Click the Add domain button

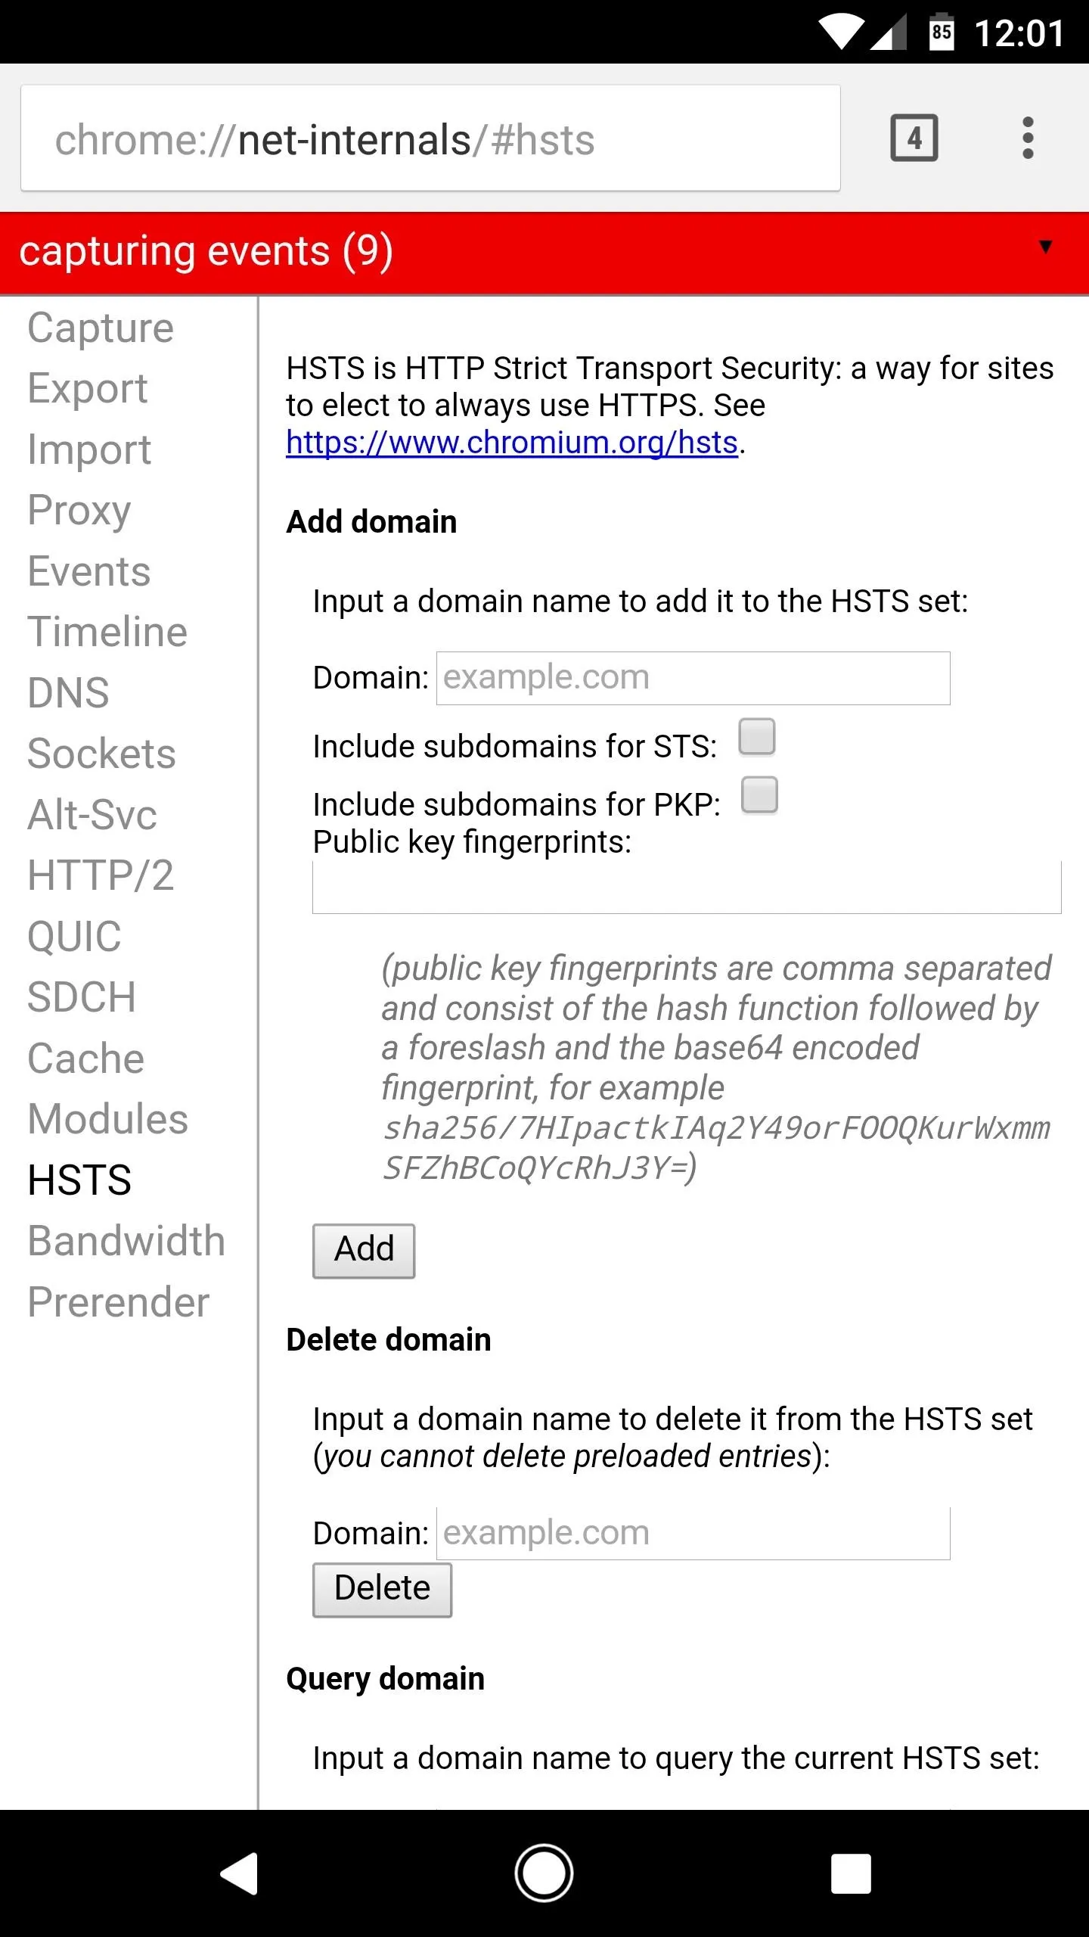(364, 1250)
